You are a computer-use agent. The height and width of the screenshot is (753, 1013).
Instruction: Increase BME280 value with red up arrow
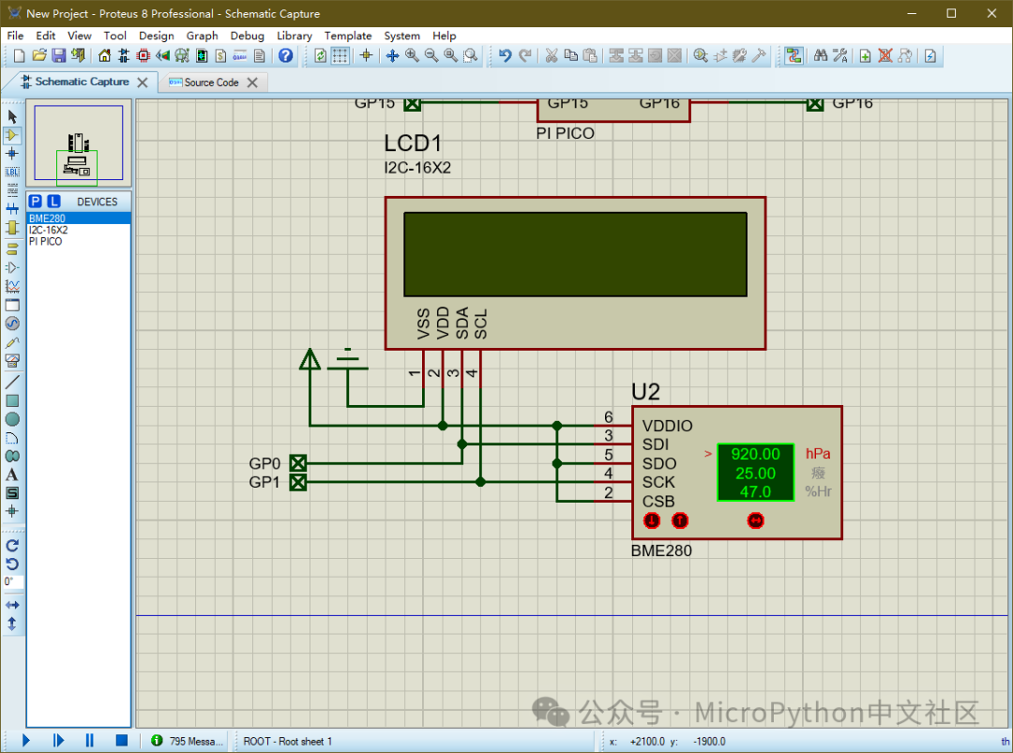pyautogui.click(x=680, y=520)
